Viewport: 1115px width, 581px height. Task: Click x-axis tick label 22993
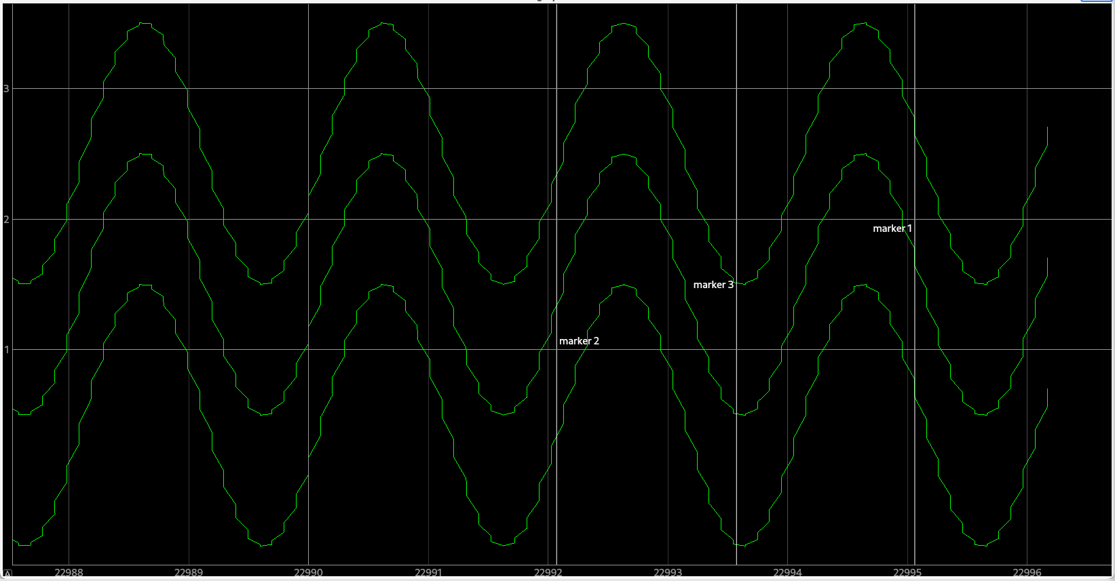(x=668, y=572)
